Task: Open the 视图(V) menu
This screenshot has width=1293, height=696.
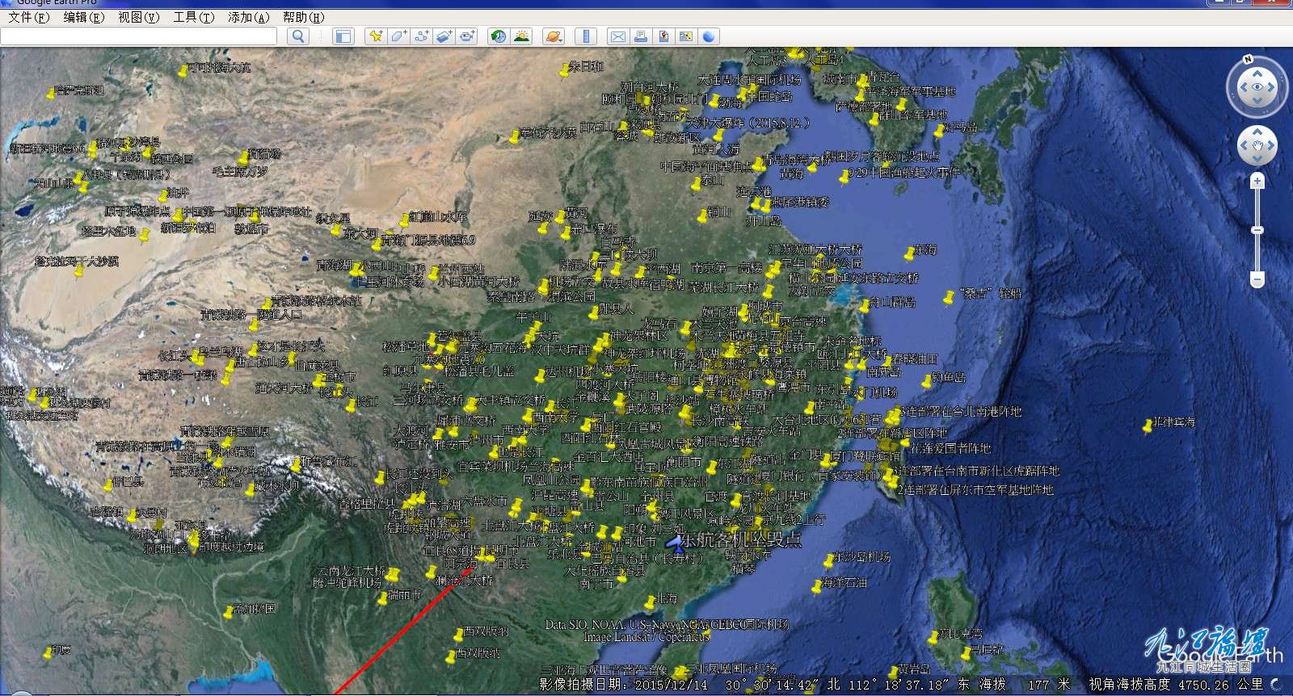Action: tap(138, 17)
